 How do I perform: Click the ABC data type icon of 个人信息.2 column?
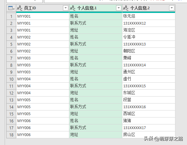coord(126,8)
